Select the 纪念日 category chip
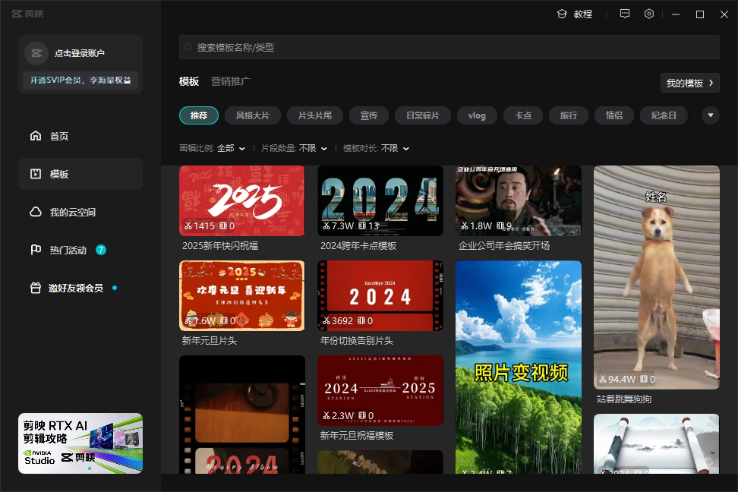The image size is (738, 492). click(x=664, y=115)
